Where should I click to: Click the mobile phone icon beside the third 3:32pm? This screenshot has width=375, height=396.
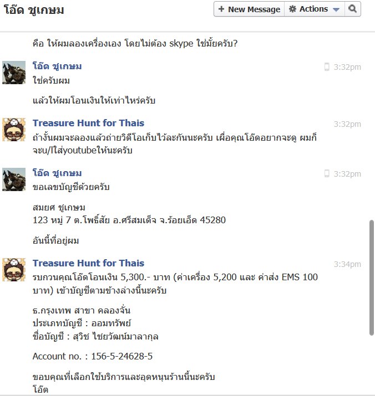(327, 174)
